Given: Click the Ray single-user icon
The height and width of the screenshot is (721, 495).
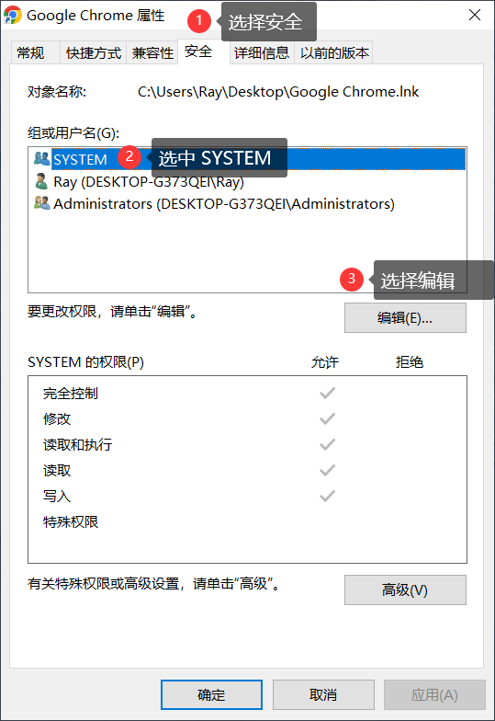Looking at the screenshot, I should tap(41, 181).
